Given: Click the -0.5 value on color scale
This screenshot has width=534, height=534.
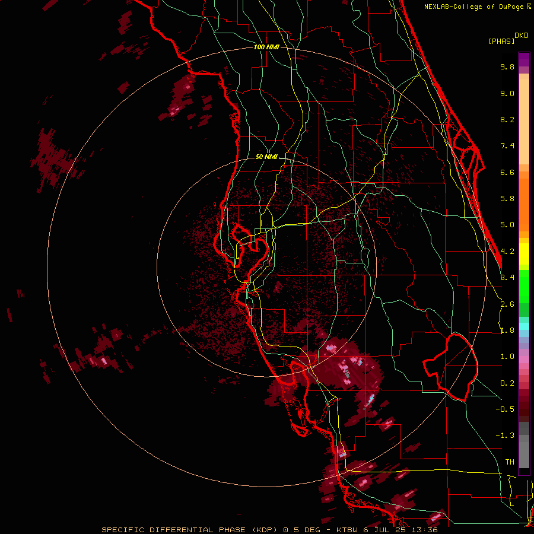Looking at the screenshot, I should click(505, 409).
